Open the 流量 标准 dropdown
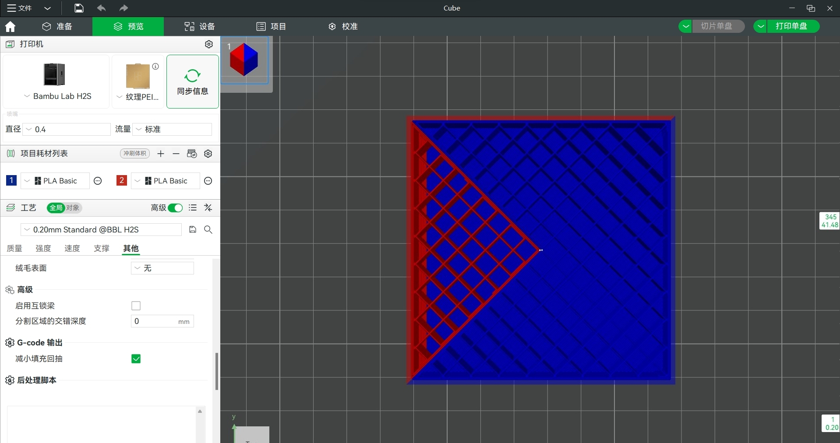The width and height of the screenshot is (840, 443). click(173, 130)
